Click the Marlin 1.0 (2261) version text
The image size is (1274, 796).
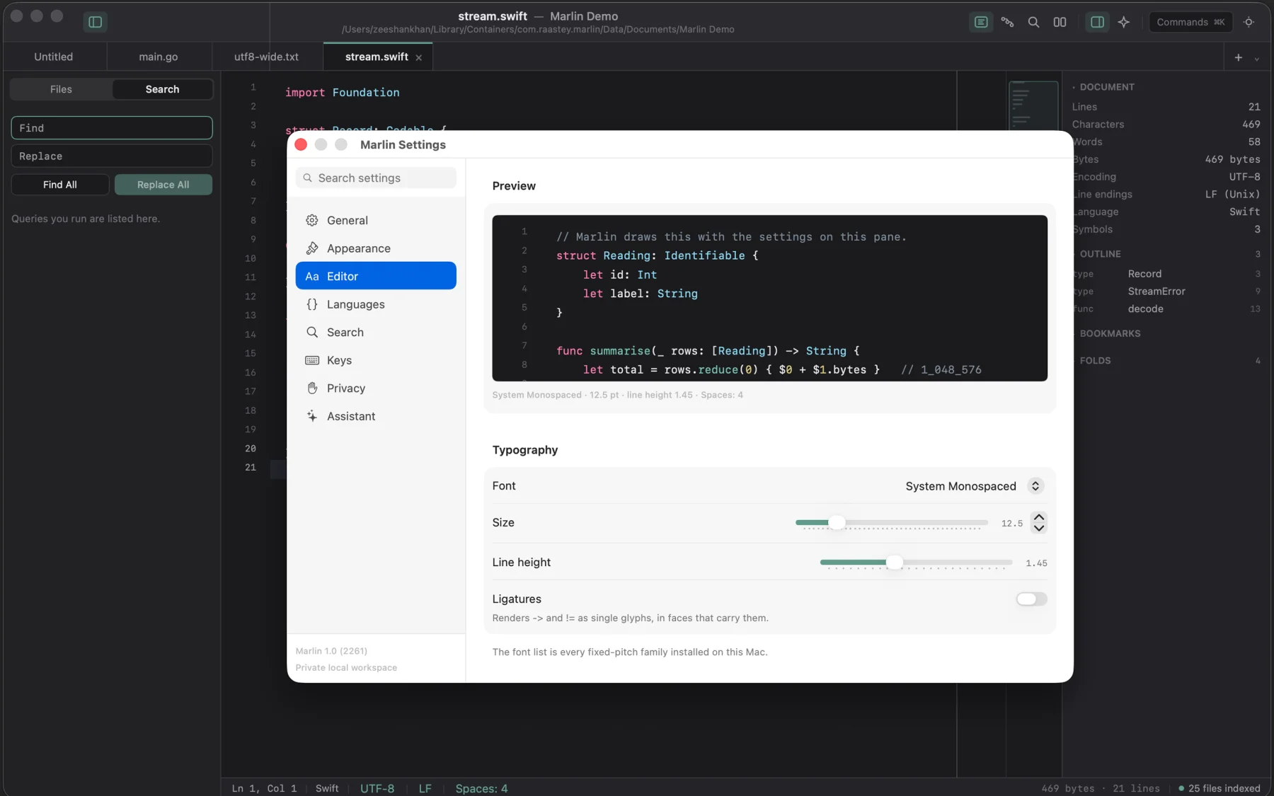pyautogui.click(x=331, y=651)
